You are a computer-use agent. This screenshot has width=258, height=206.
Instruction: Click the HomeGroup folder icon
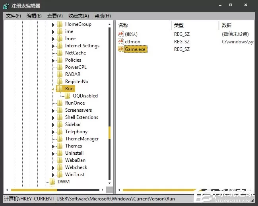tap(60, 24)
